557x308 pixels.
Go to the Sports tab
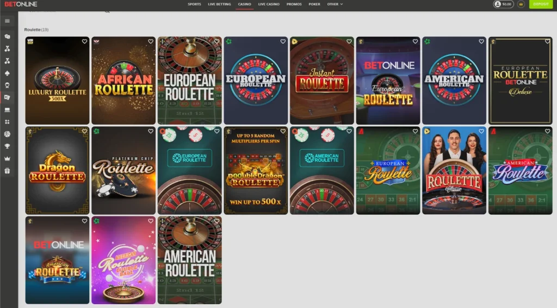point(194,4)
